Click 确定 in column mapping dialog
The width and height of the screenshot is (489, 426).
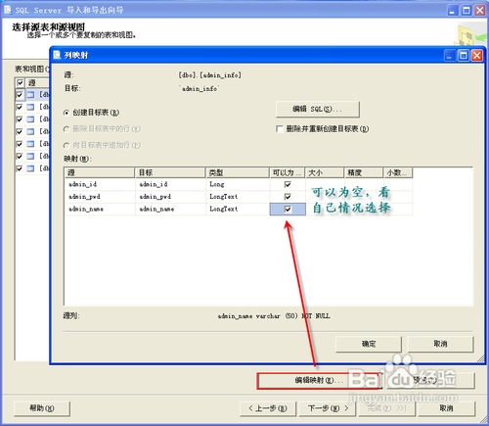click(369, 344)
